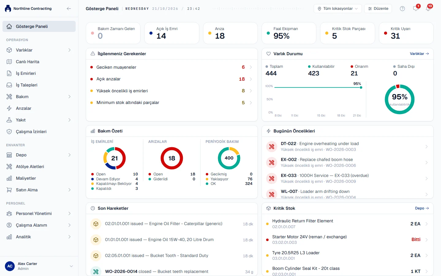Click the DT-022 wrench priority icon
Screen dimensions: 441x276
click(x=272, y=147)
